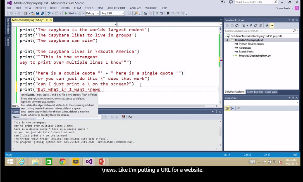Collapse the Module2DisplayingText project node
The width and height of the screenshot is (303, 182).
pyautogui.click(x=227, y=40)
